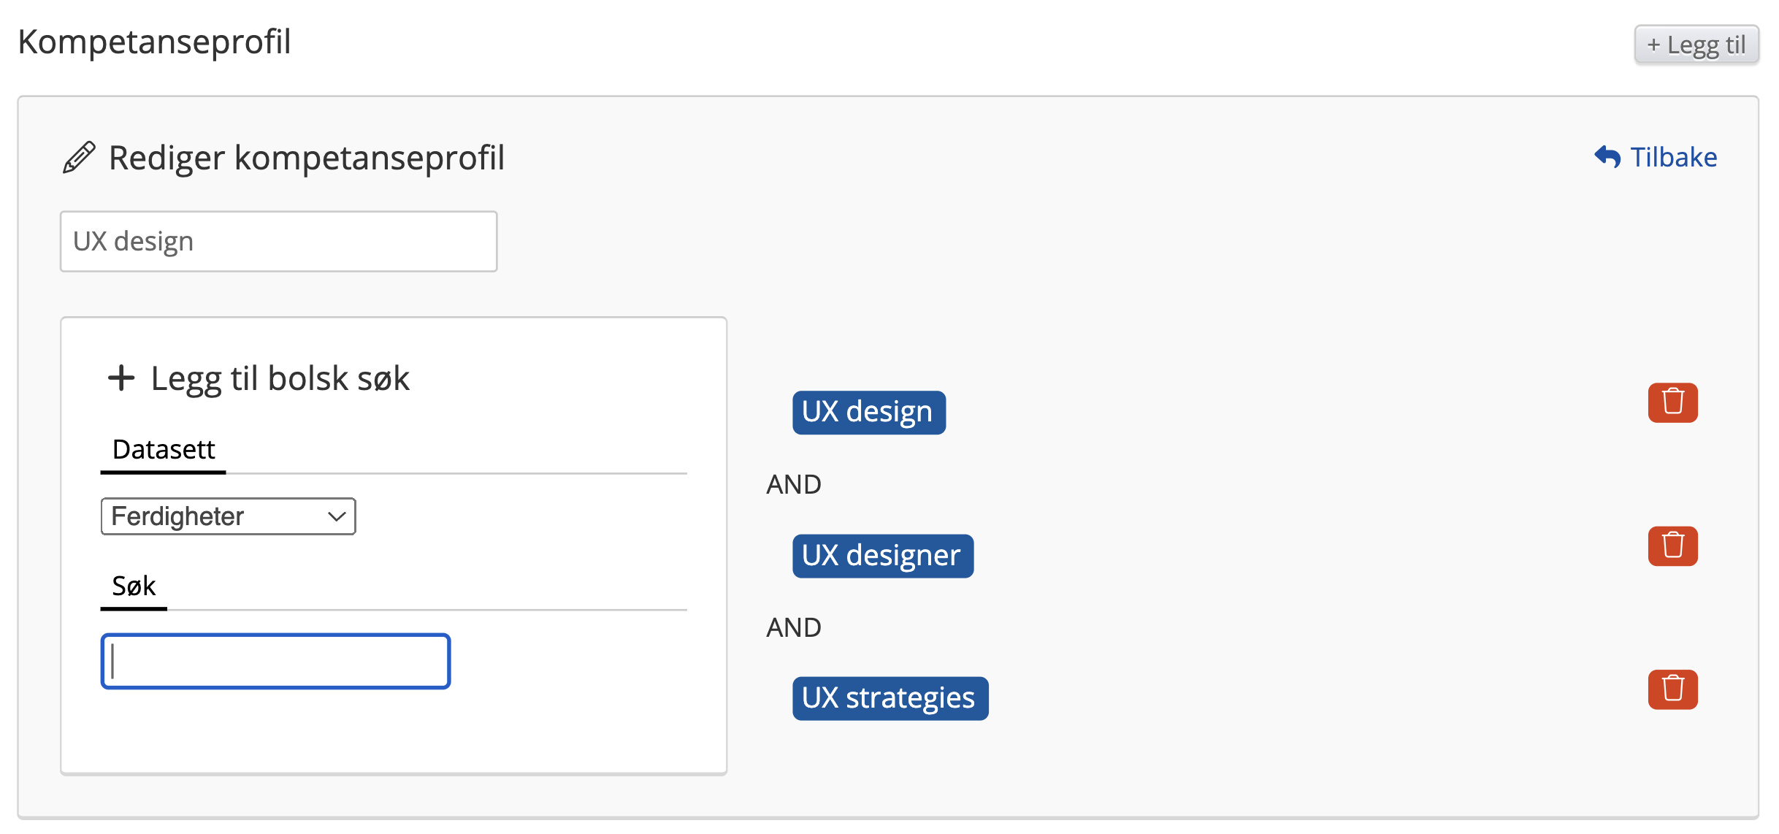The height and width of the screenshot is (834, 1779).
Task: Delete the UX designer search term
Action: [1672, 546]
